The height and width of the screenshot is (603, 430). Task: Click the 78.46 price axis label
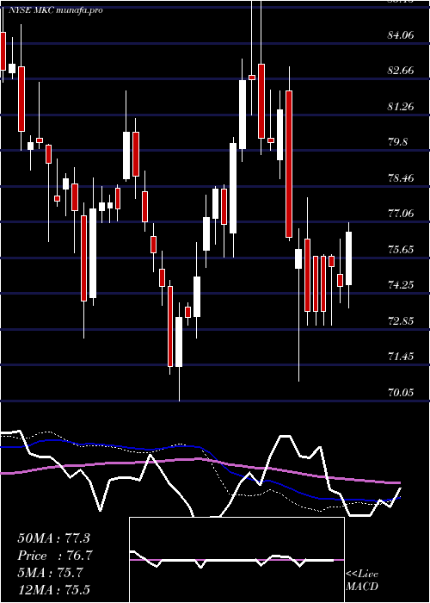point(401,178)
